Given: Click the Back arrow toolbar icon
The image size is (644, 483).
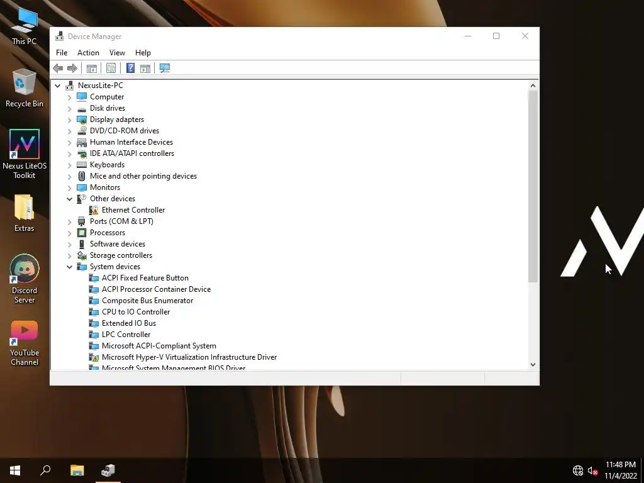Looking at the screenshot, I should [58, 68].
